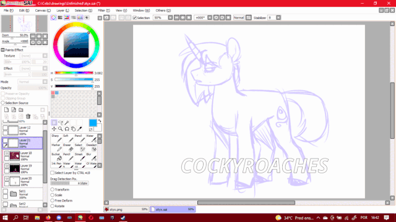This screenshot has width=396, height=222.
Task: Select the Magic Wand tool
Action: [x=67, y=123]
